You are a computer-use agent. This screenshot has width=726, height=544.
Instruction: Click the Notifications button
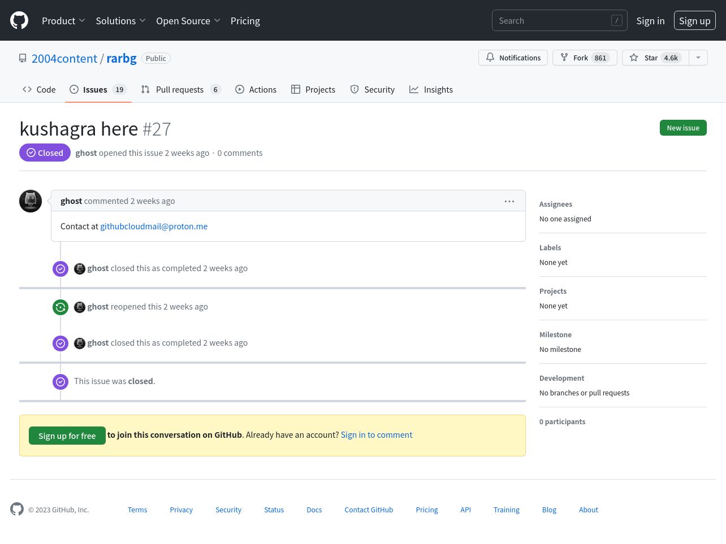[x=513, y=58]
